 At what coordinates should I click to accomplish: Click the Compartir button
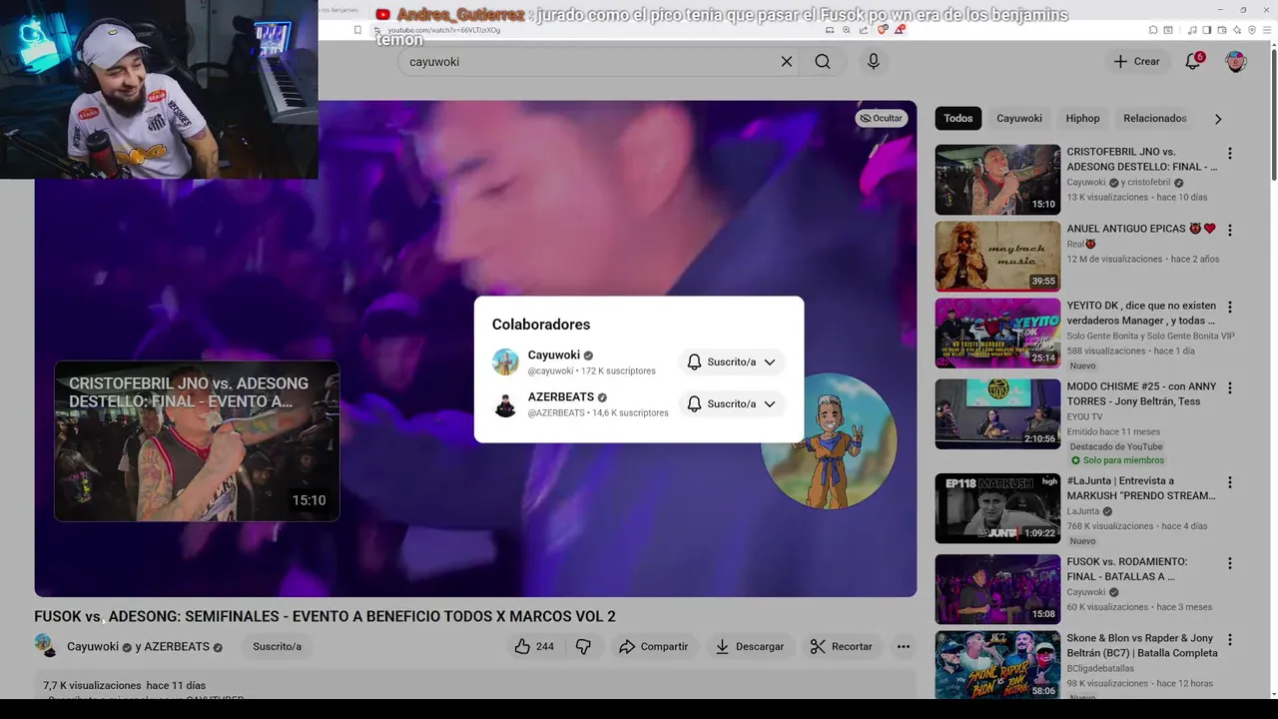(x=653, y=647)
